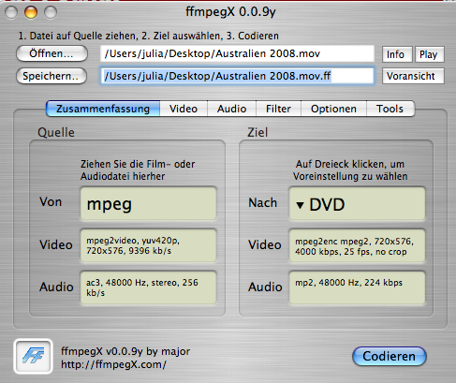Play the source movie
This screenshot has width=456, height=383.
pos(430,54)
